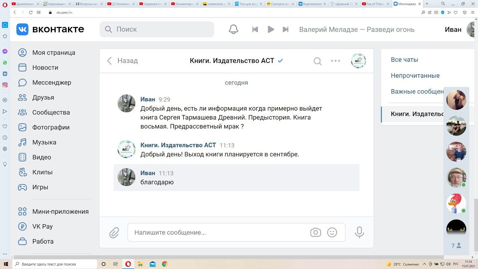Open Opera sidebar WhatsApp icon
This screenshot has width=478, height=269.
(5, 62)
